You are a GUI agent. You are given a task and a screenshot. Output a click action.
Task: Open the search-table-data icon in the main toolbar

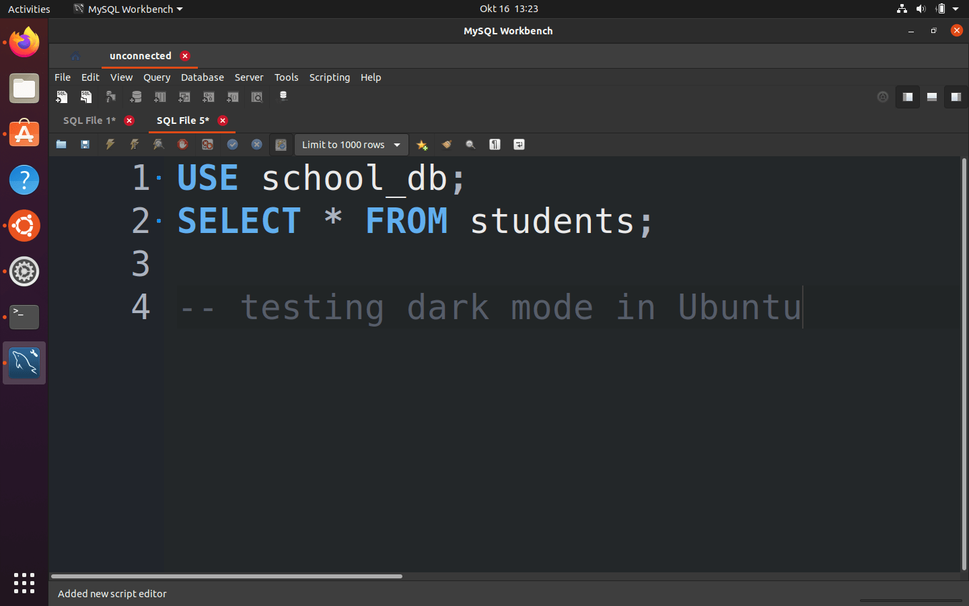click(256, 96)
